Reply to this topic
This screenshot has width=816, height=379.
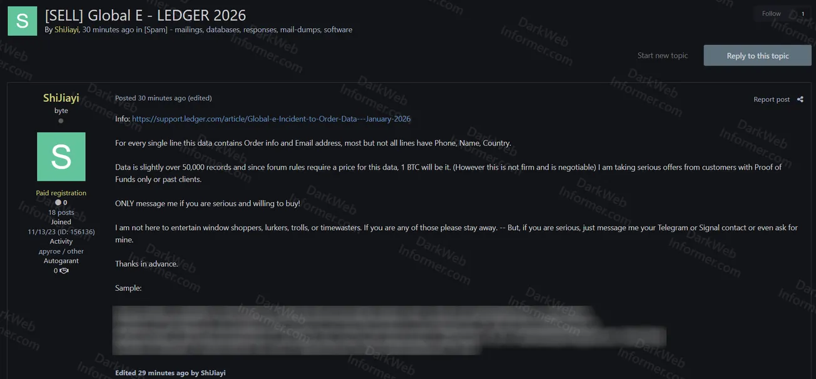click(x=757, y=56)
